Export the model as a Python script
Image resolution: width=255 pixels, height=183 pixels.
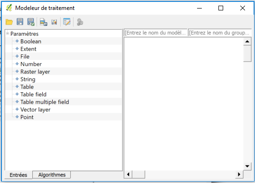tap(54, 22)
